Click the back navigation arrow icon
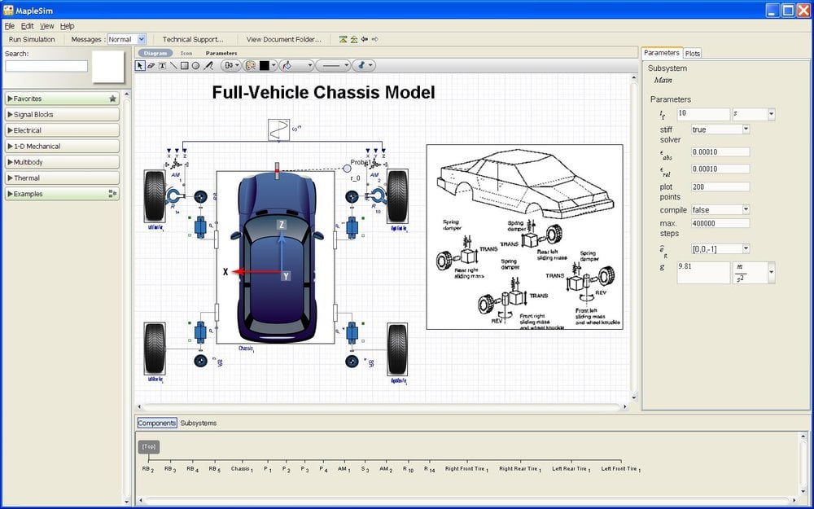Viewport: 814px width, 509px height. point(365,39)
